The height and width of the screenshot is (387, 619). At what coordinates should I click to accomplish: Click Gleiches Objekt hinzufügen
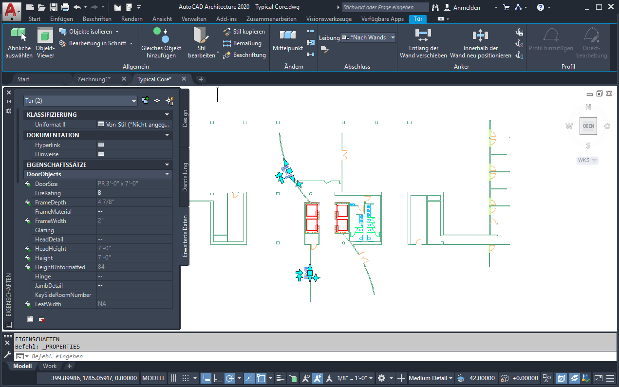click(161, 43)
